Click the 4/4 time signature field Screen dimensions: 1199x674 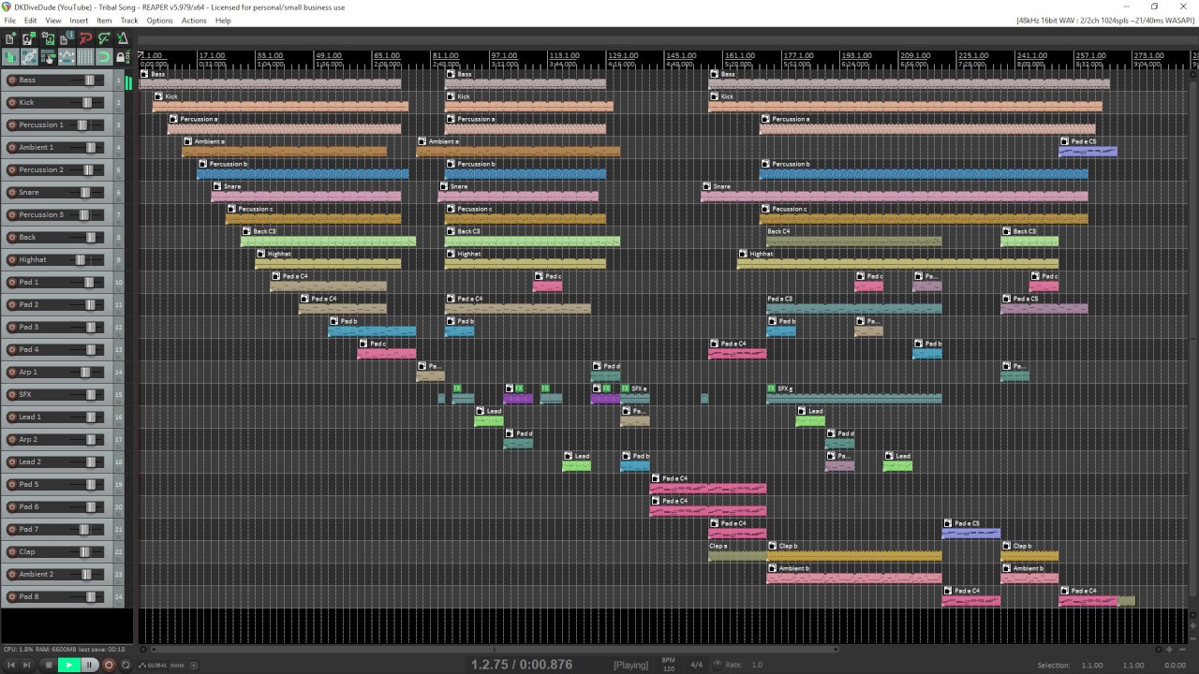[696, 665]
